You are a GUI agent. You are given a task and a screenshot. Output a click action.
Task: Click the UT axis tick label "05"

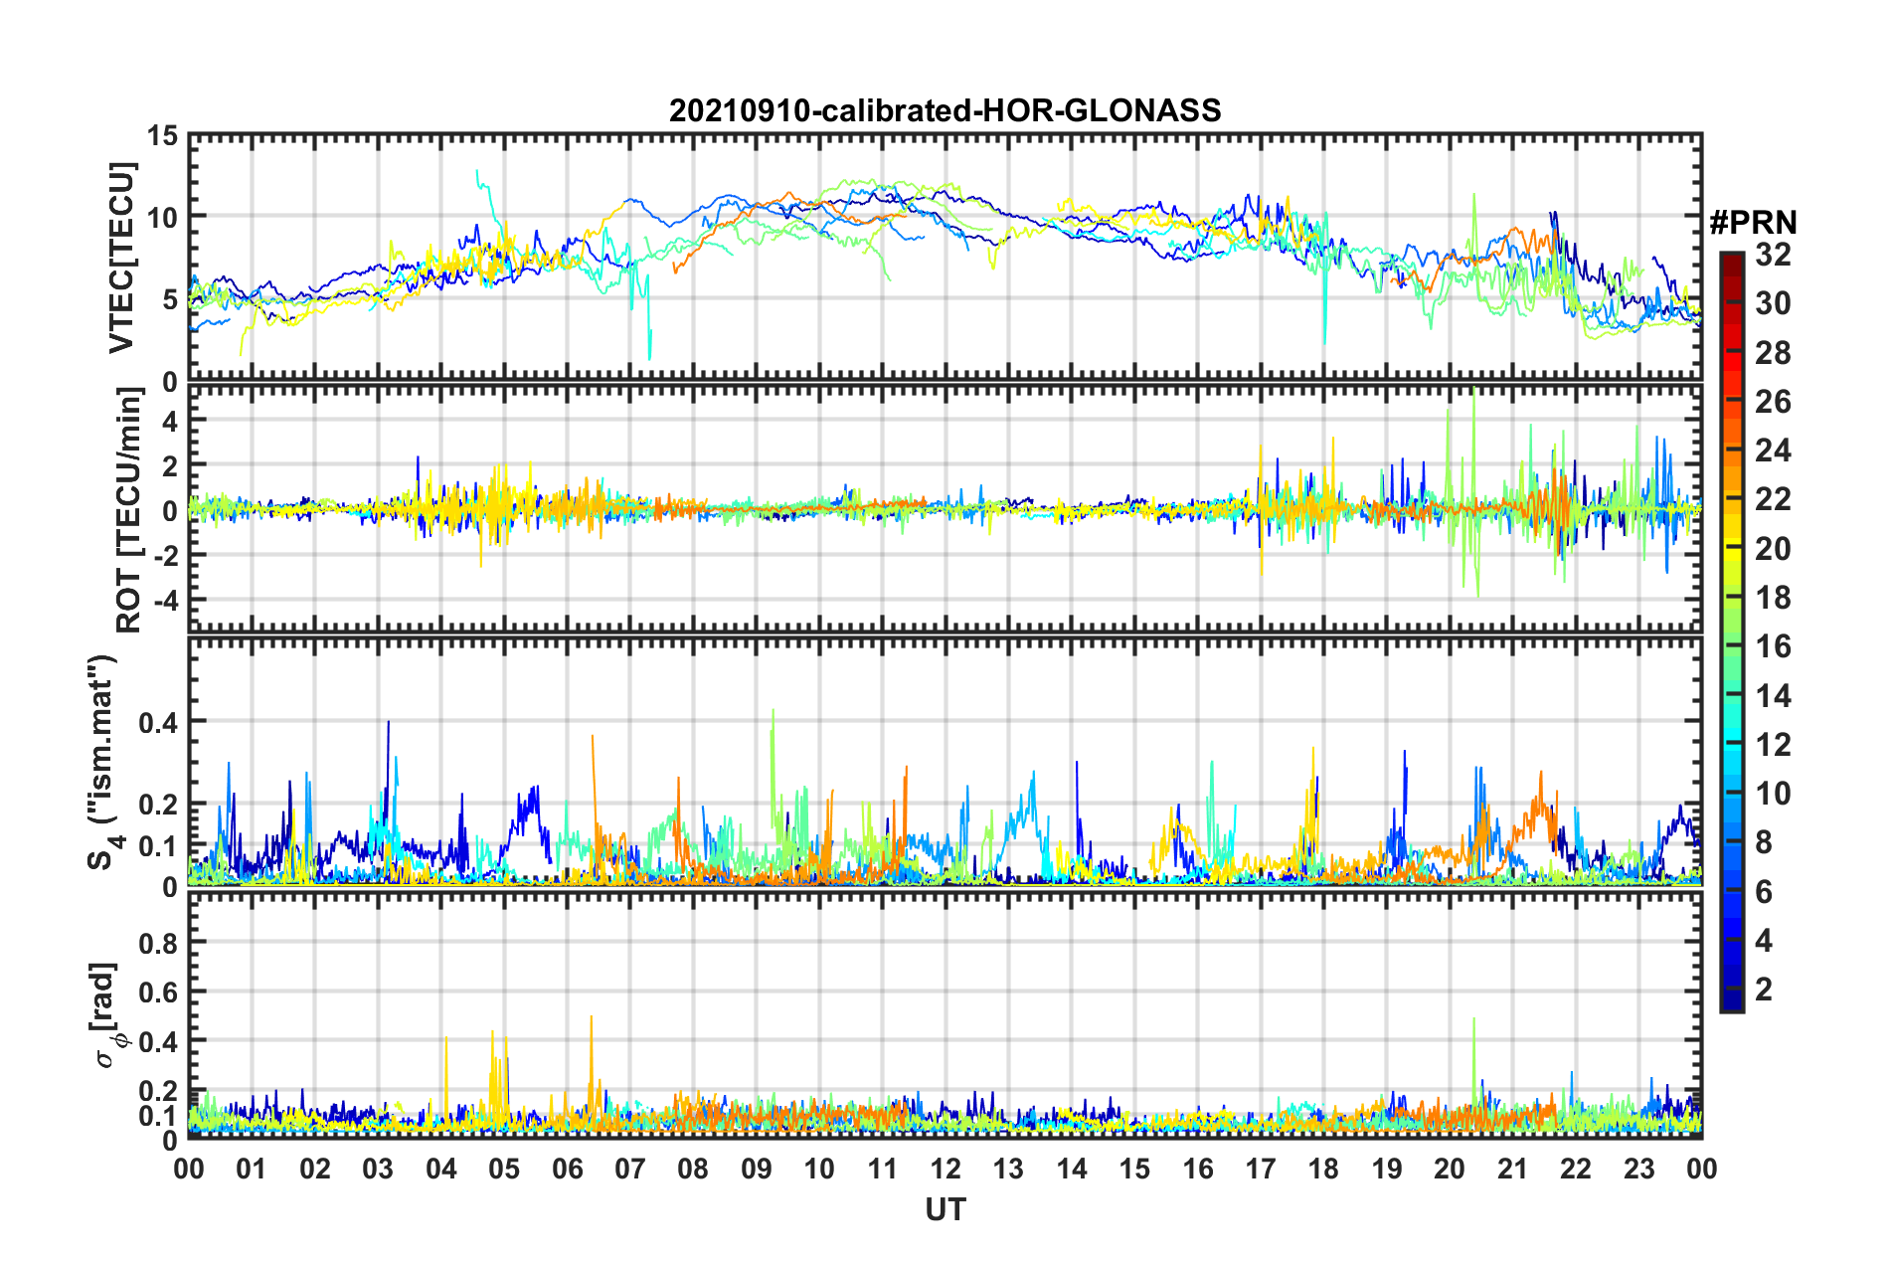point(504,1169)
